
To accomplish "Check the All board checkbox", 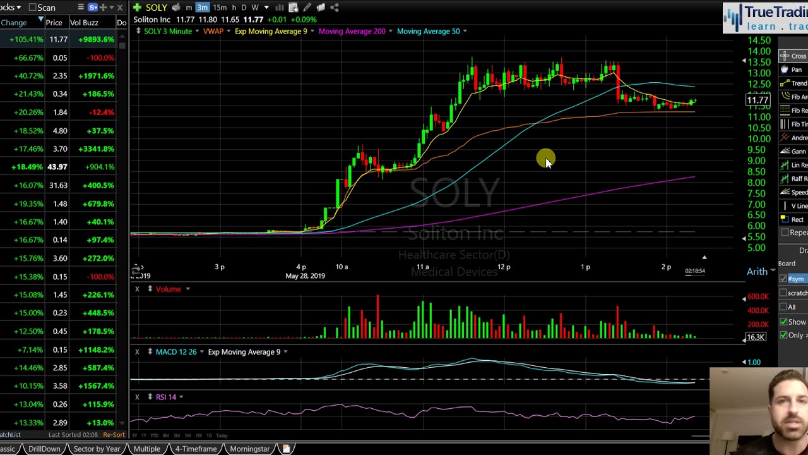I will 783,307.
